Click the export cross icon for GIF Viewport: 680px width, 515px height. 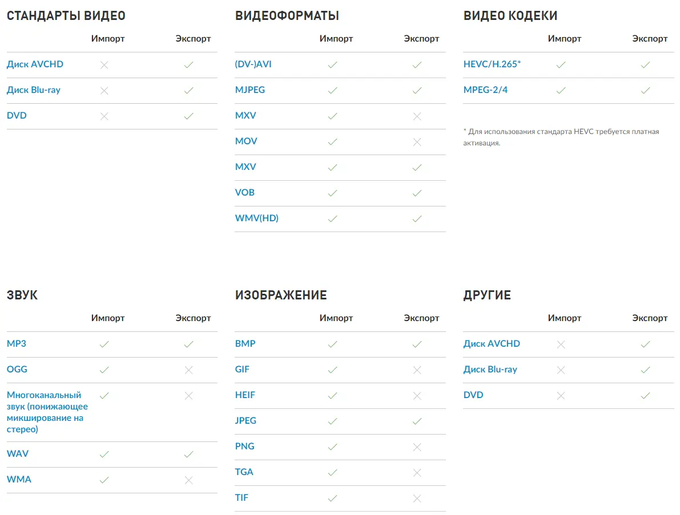(417, 370)
